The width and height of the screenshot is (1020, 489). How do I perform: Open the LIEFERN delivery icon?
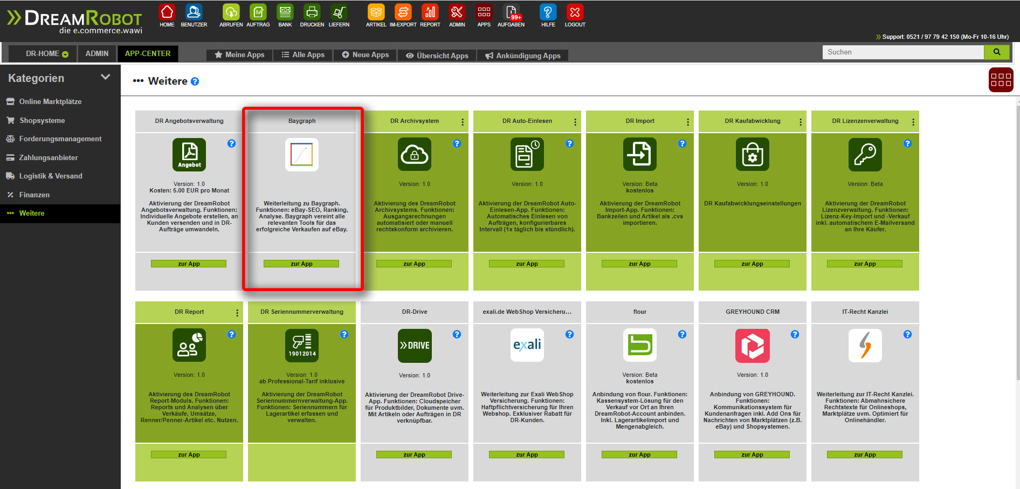(x=339, y=12)
